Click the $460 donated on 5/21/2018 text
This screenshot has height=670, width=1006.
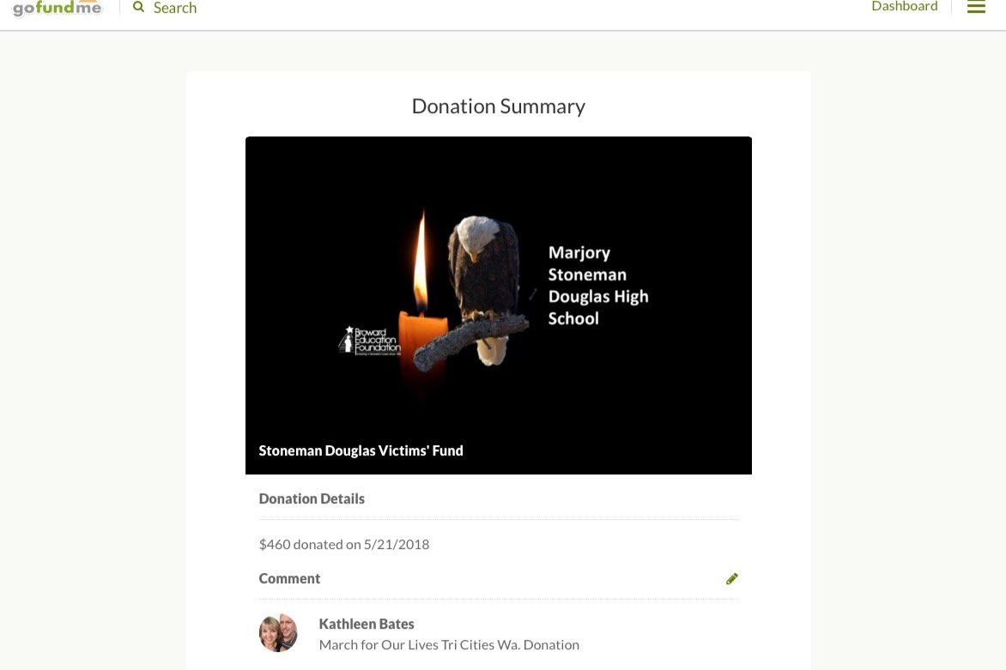(x=344, y=545)
